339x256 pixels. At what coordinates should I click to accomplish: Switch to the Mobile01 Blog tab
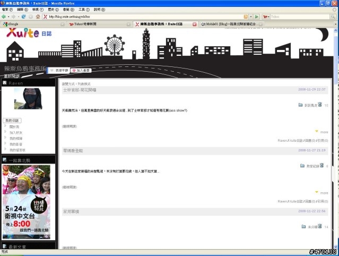pyautogui.click(x=232, y=24)
